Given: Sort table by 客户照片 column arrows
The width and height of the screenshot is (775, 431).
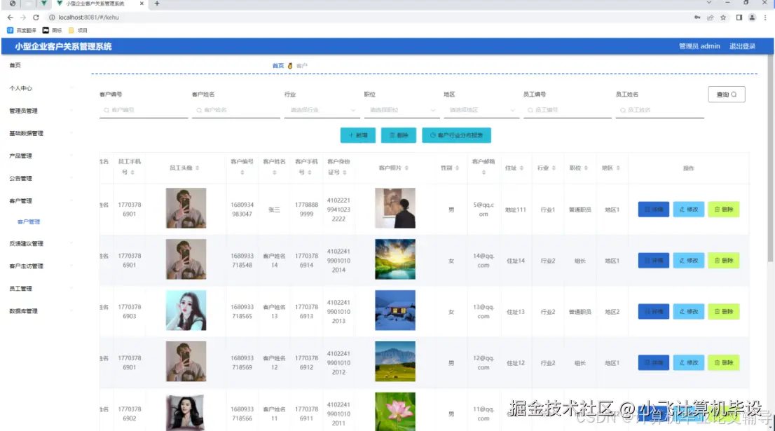Looking at the screenshot, I should pyautogui.click(x=406, y=168).
